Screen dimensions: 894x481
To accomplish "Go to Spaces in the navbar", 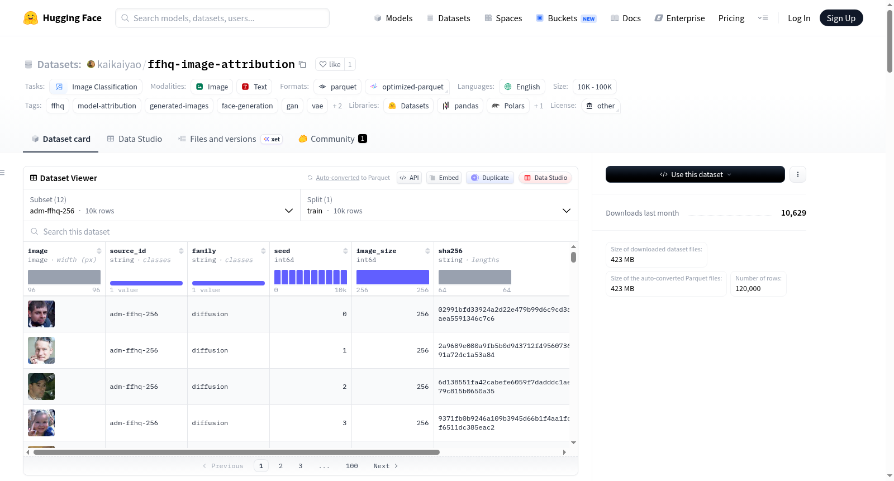I will tap(503, 18).
